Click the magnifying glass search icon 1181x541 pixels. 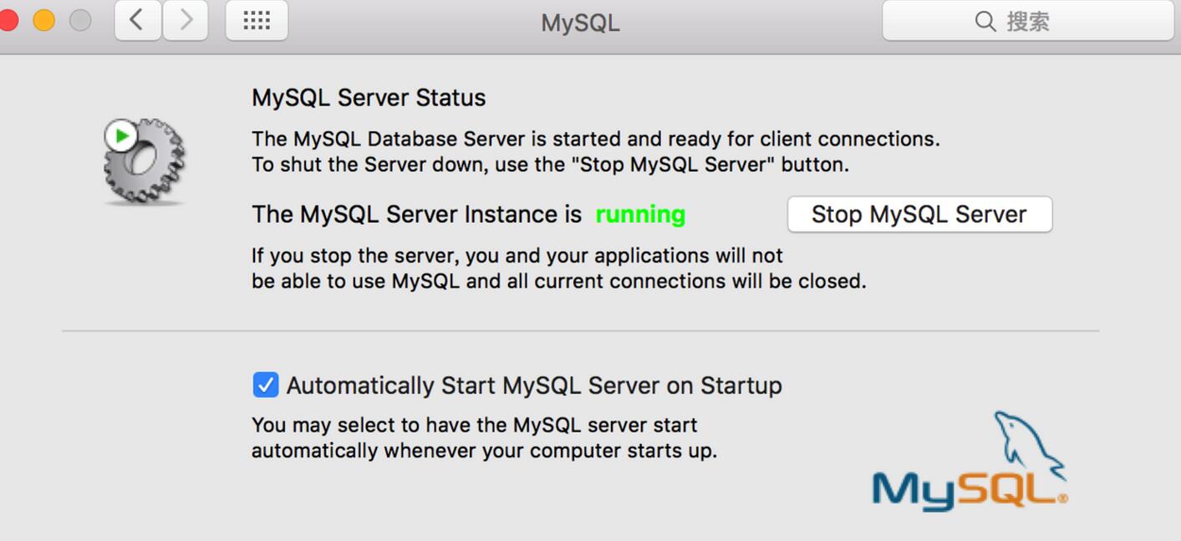click(985, 21)
